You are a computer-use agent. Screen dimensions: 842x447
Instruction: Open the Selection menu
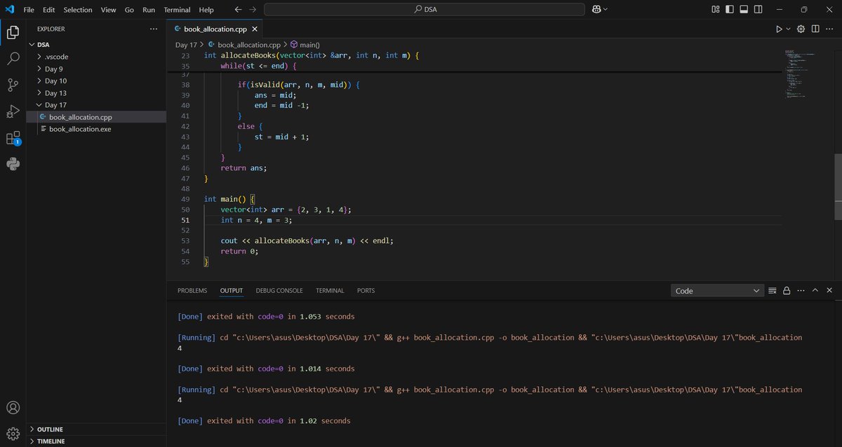click(x=77, y=10)
